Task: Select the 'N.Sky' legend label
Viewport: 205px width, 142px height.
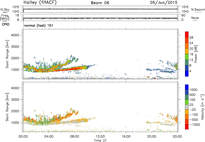Action: coord(5,9)
